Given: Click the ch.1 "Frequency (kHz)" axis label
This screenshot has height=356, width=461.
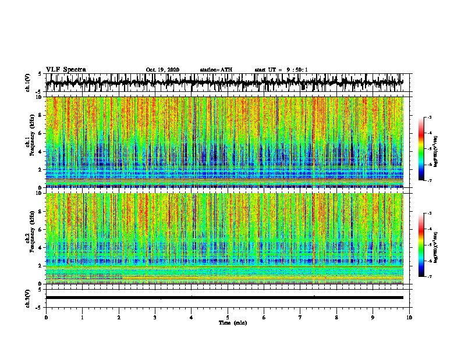Looking at the screenshot, I should pos(32,136).
